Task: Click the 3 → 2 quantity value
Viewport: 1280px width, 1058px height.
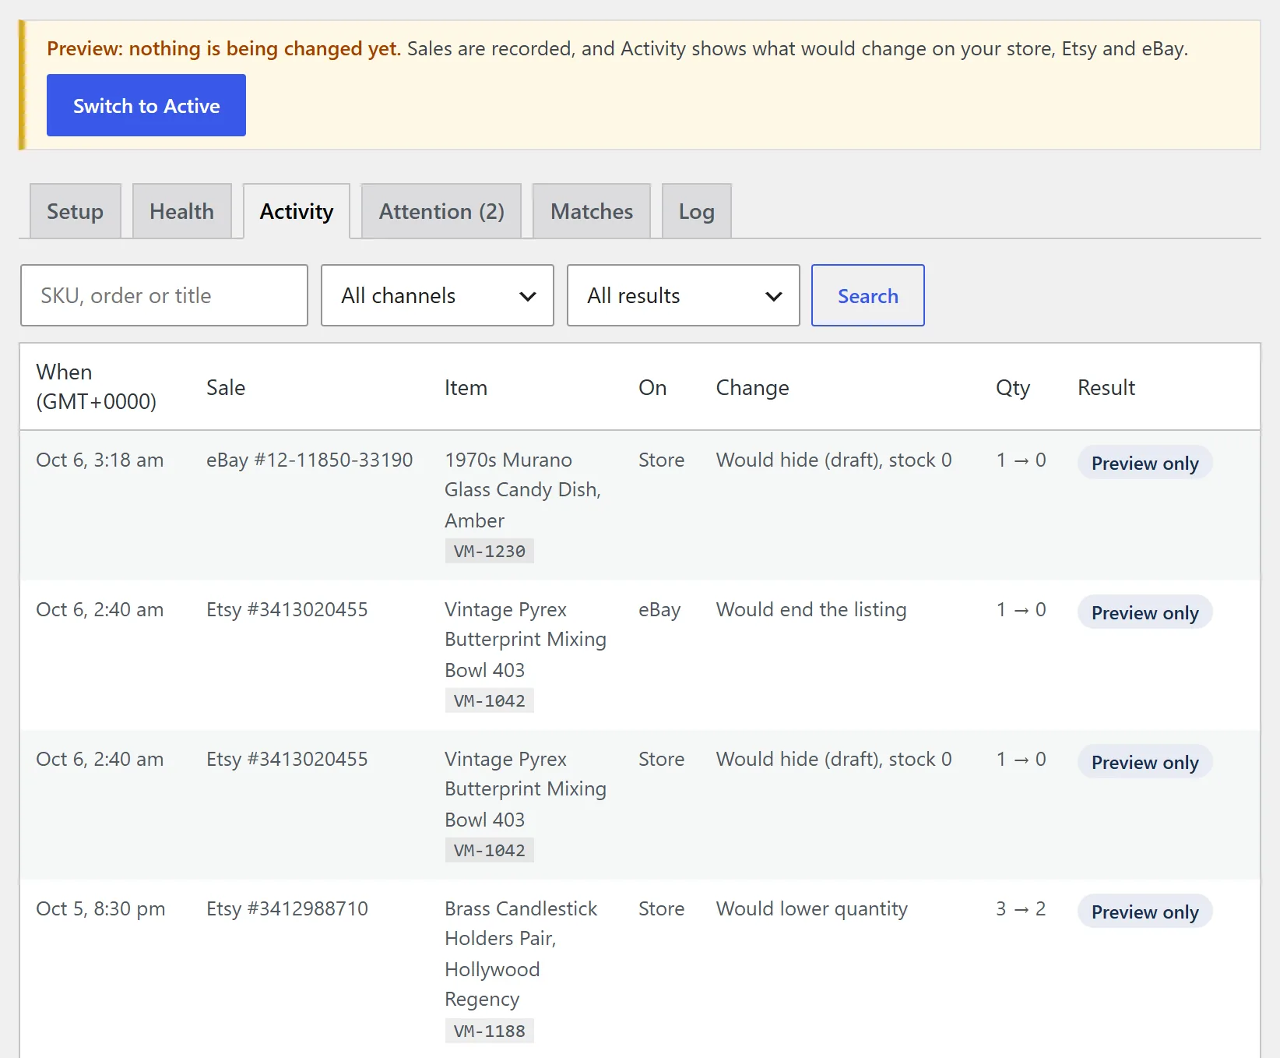Action: [1021, 908]
